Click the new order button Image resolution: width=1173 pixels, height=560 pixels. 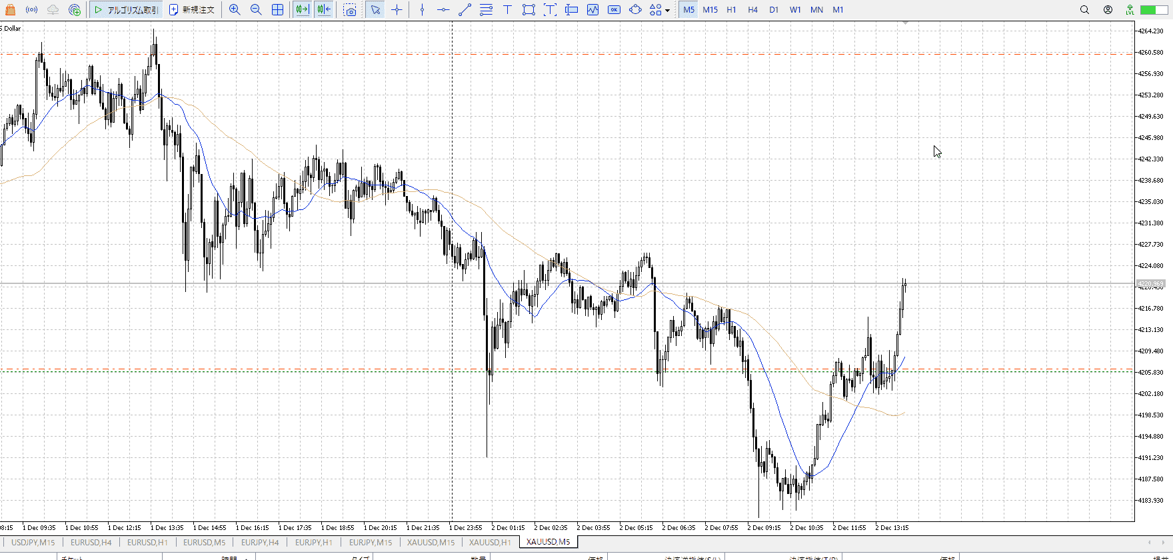point(192,10)
